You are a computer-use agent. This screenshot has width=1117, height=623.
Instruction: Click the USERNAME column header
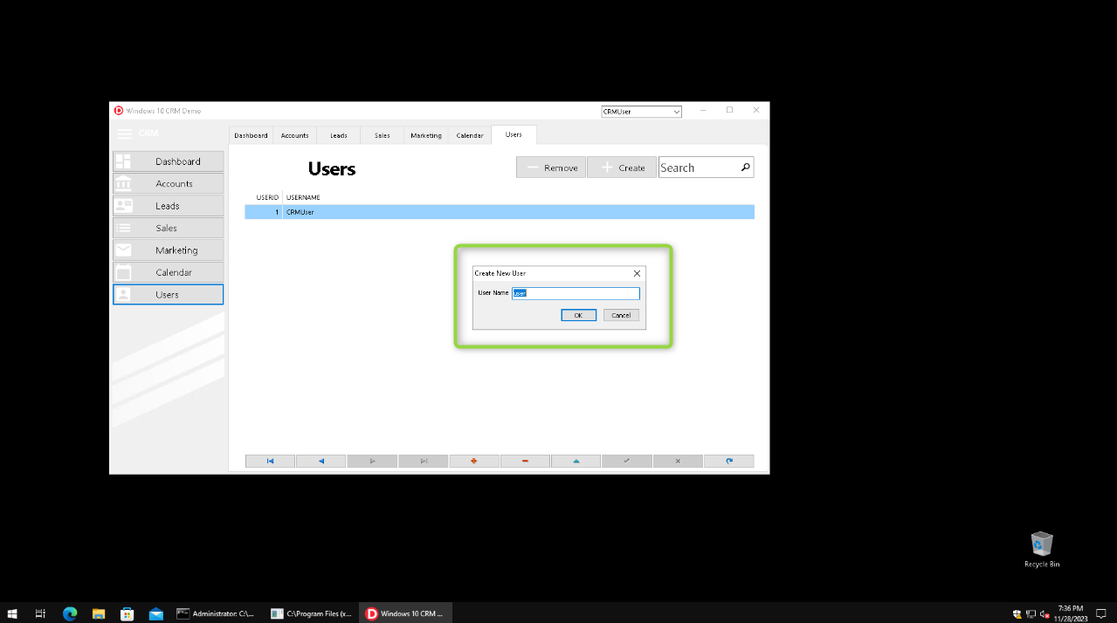(x=303, y=197)
